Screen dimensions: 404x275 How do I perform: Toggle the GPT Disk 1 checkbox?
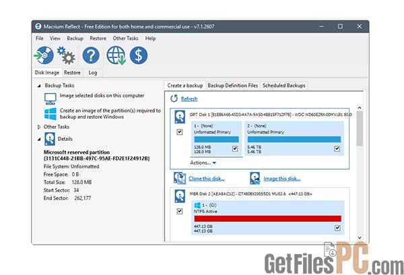click(180, 132)
